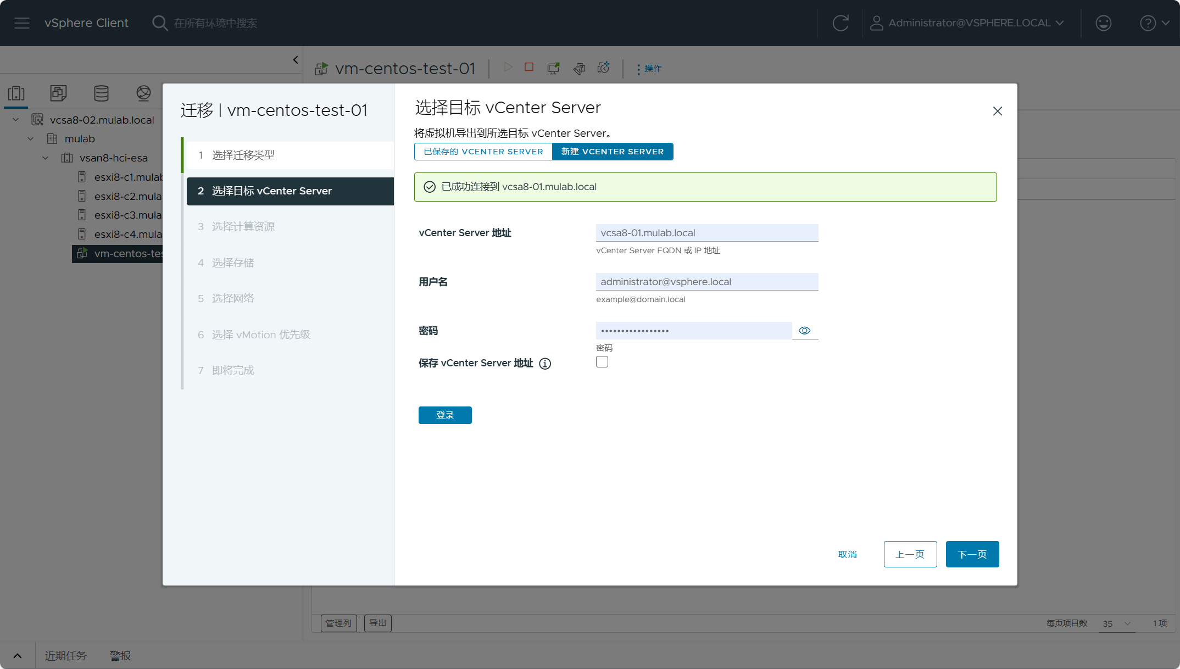This screenshot has width=1180, height=669.
Task: Click 下一页 to proceed
Action: (972, 554)
